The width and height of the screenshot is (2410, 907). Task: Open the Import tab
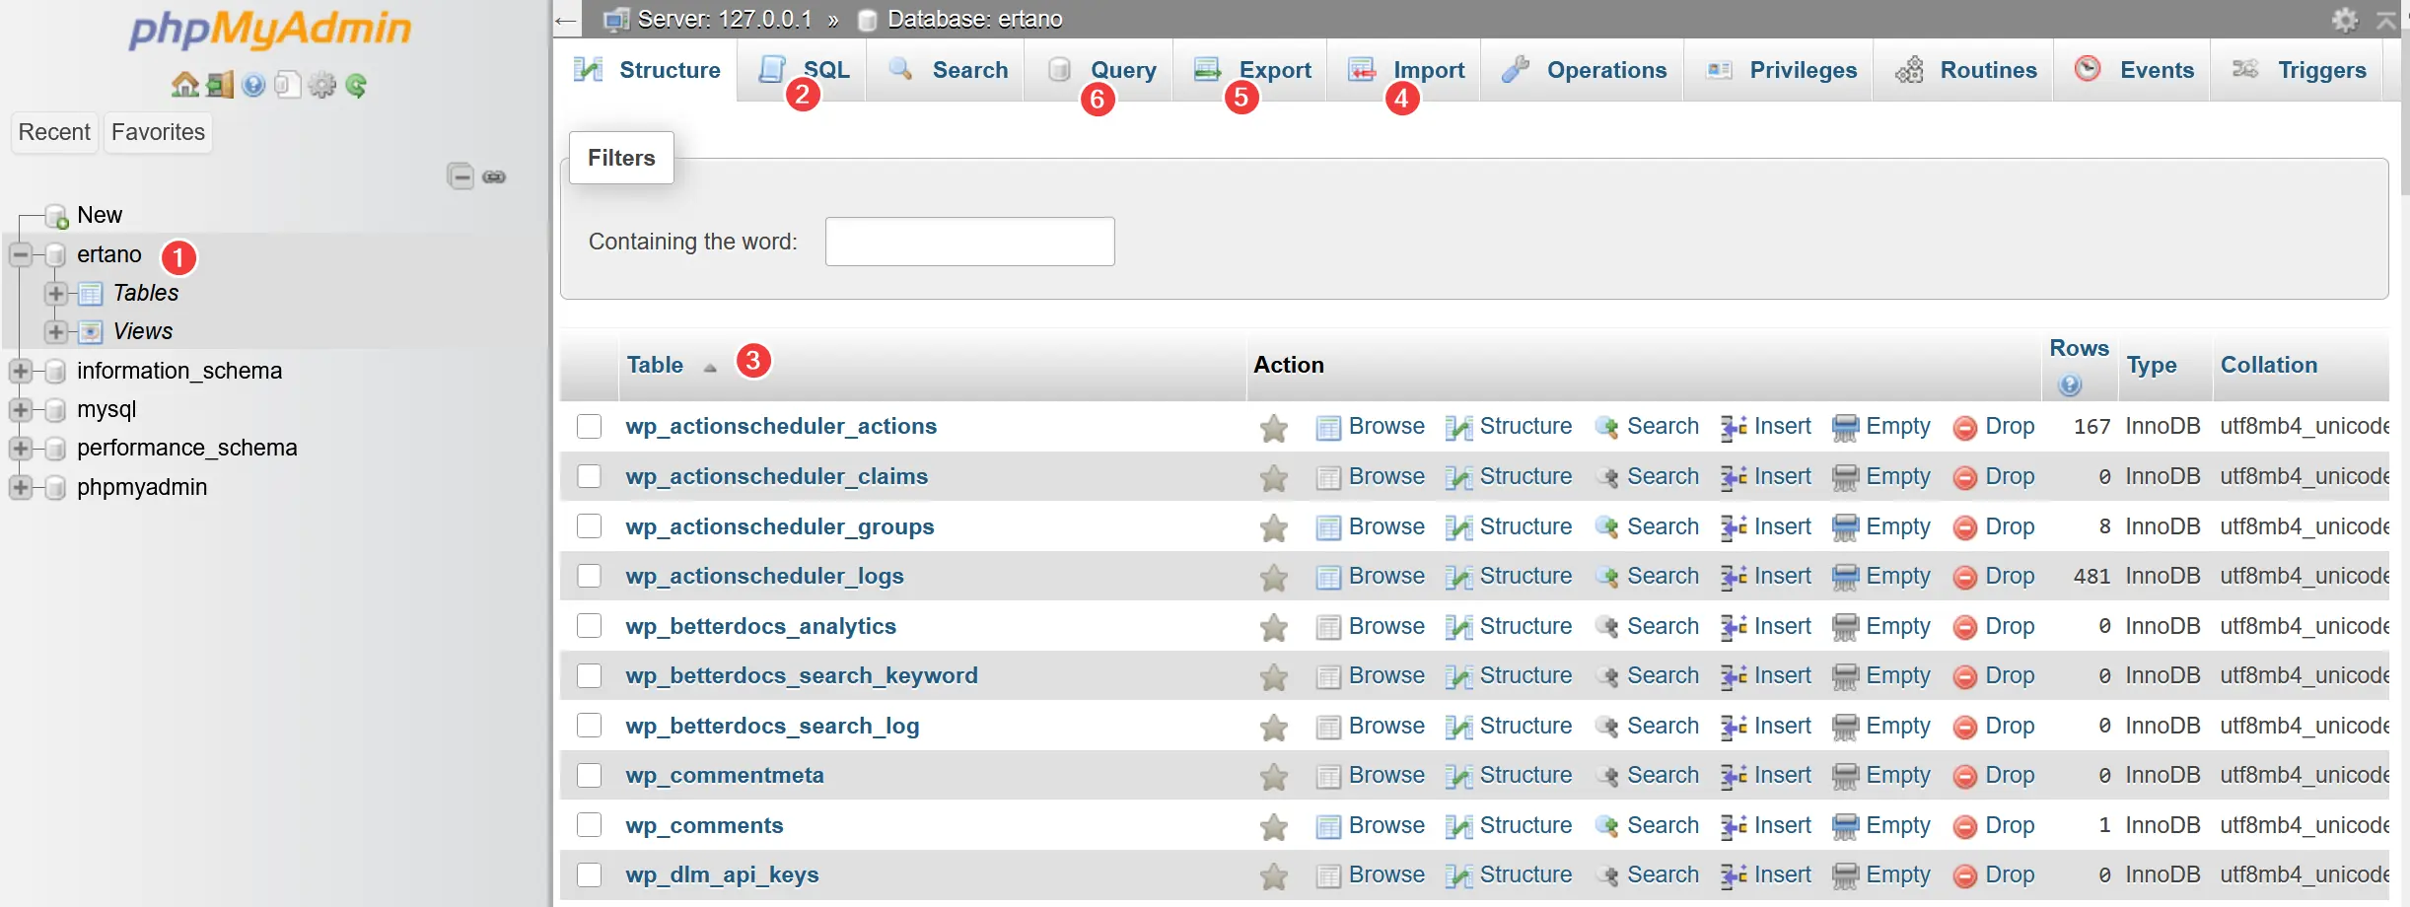pos(1405,70)
